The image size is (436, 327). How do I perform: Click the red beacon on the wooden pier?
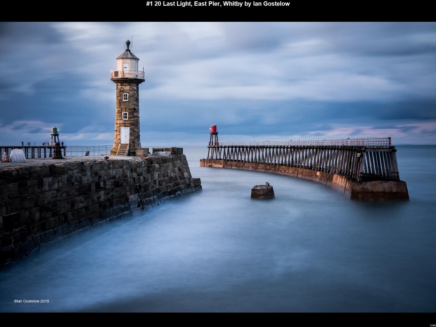(213, 128)
